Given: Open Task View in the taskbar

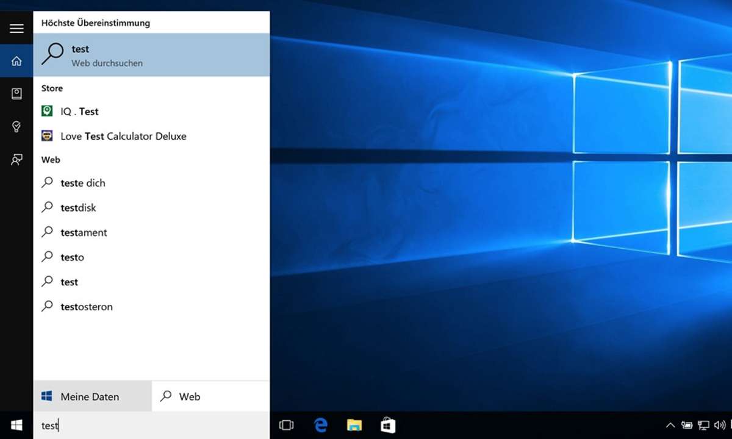Looking at the screenshot, I should [x=286, y=425].
